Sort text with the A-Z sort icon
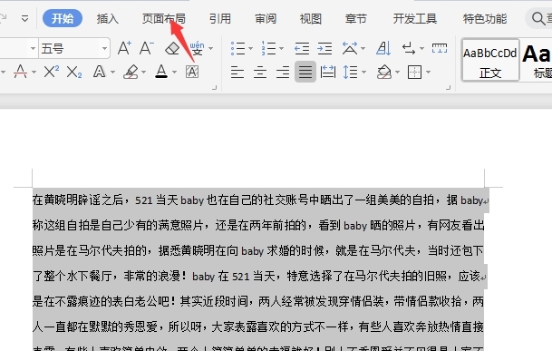This screenshot has height=351, width=552. [x=383, y=48]
